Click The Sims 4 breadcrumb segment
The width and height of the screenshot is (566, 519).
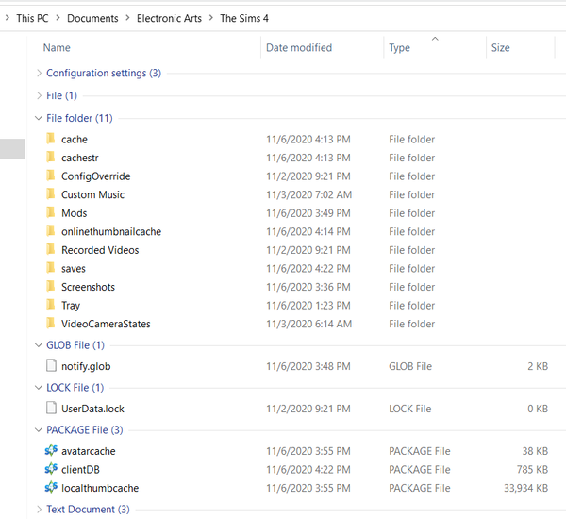point(244,18)
